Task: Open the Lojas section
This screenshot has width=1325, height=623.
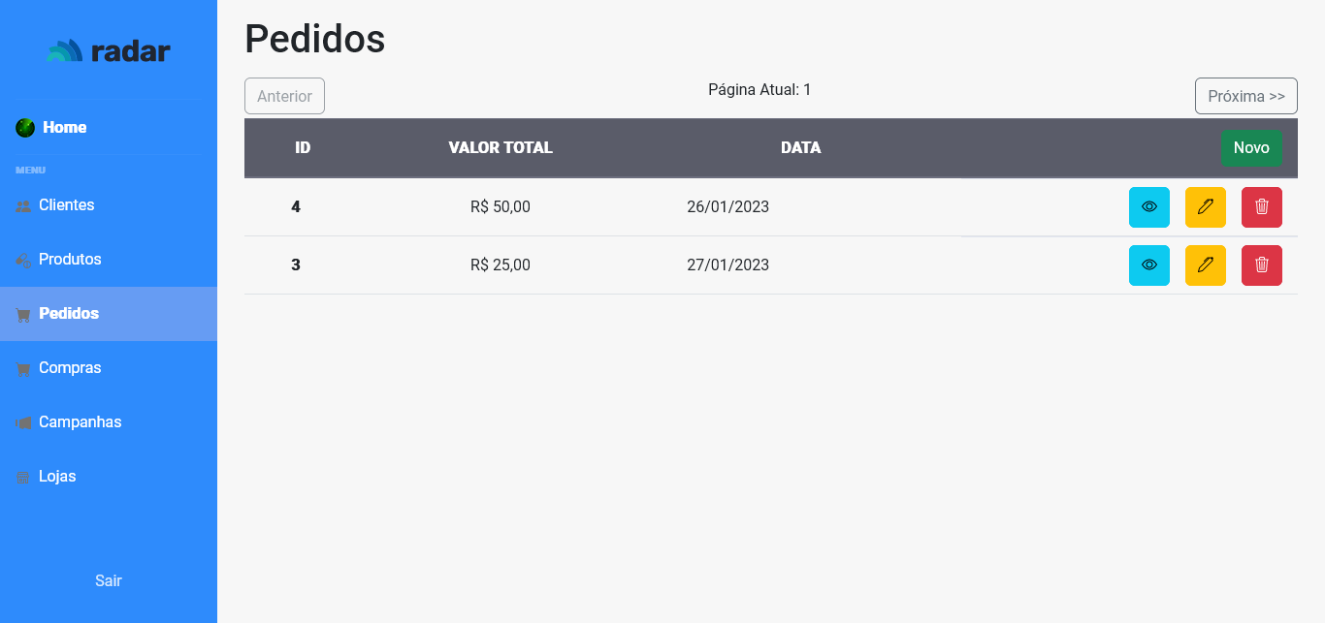Action: (x=109, y=477)
